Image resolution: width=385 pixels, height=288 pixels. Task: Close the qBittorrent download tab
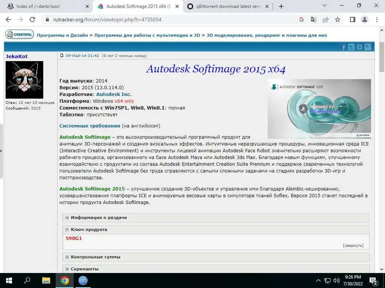click(x=267, y=7)
